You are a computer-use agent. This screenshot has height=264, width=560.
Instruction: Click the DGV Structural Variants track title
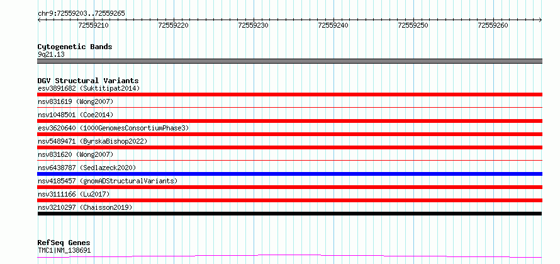click(88, 81)
